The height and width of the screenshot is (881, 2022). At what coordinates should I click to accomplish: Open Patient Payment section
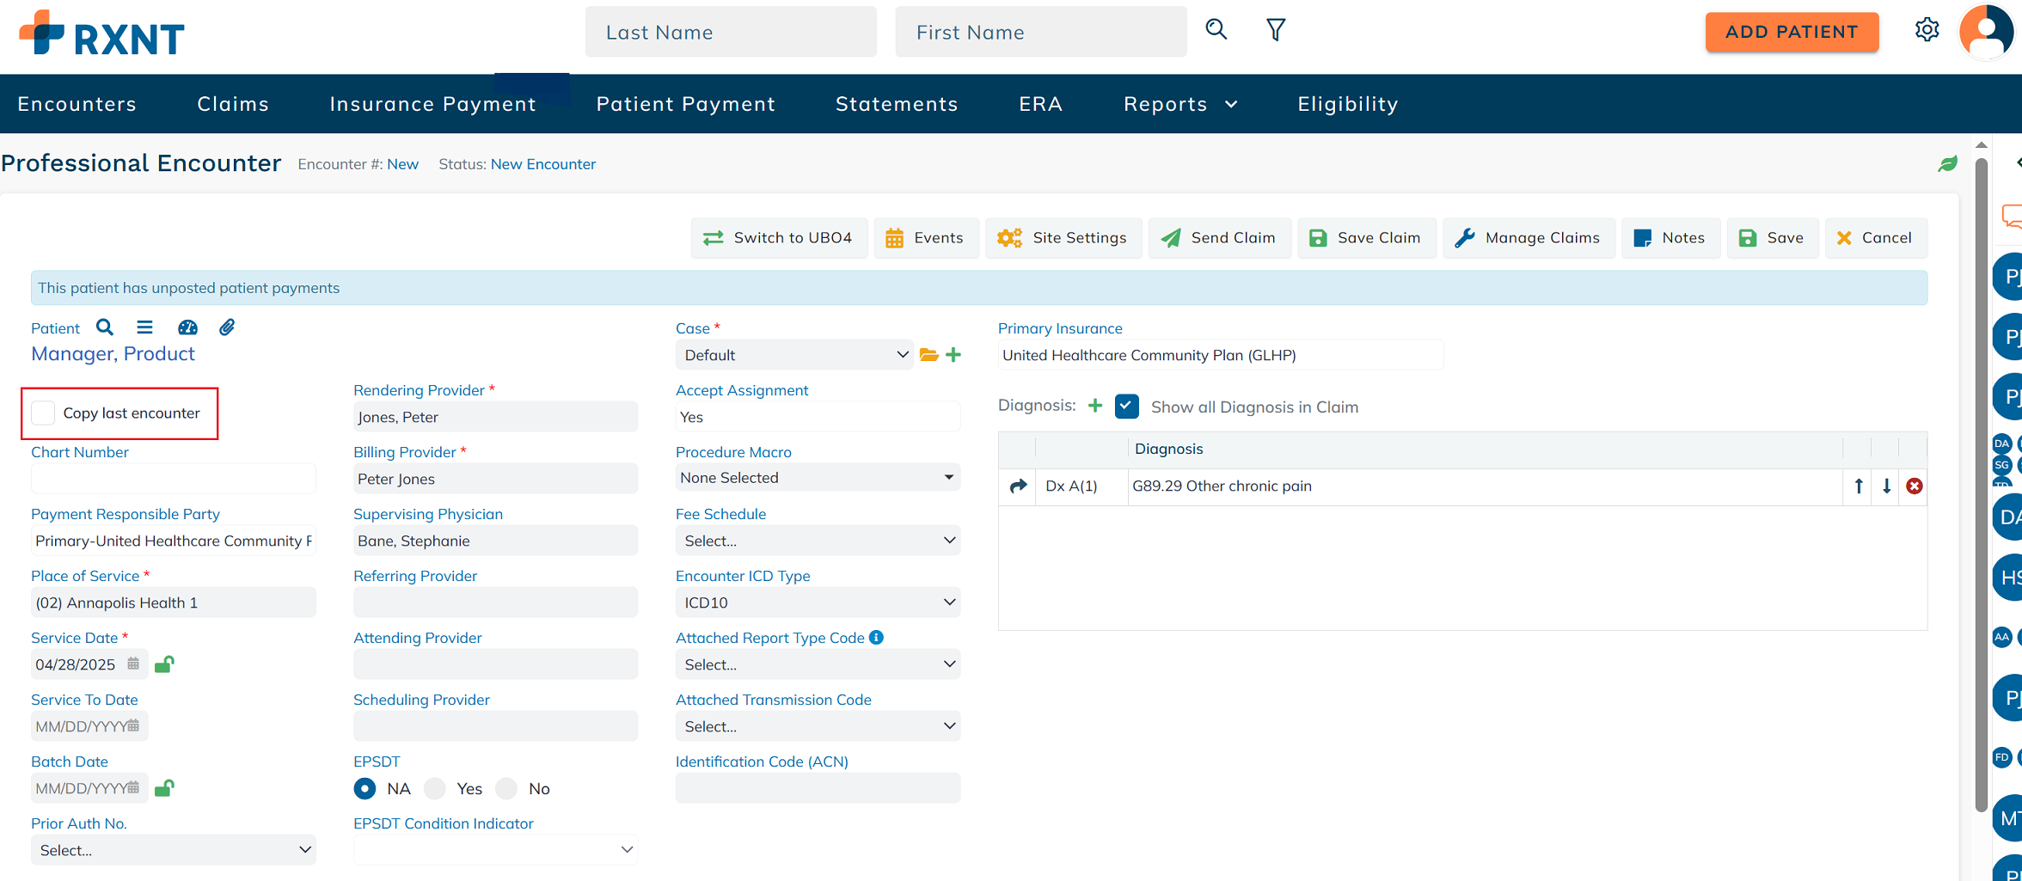click(x=685, y=104)
